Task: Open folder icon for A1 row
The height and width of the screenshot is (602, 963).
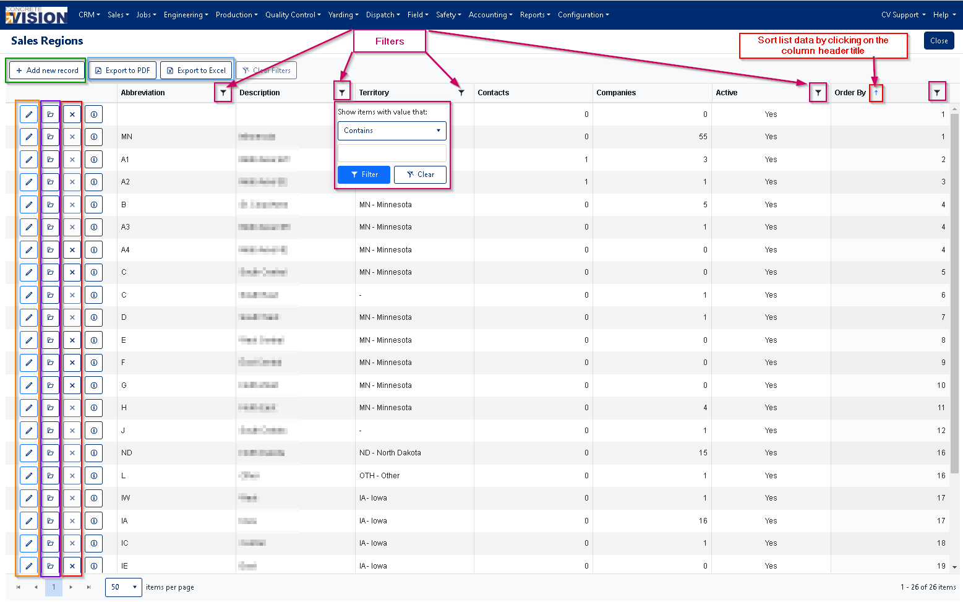Action: [x=50, y=160]
